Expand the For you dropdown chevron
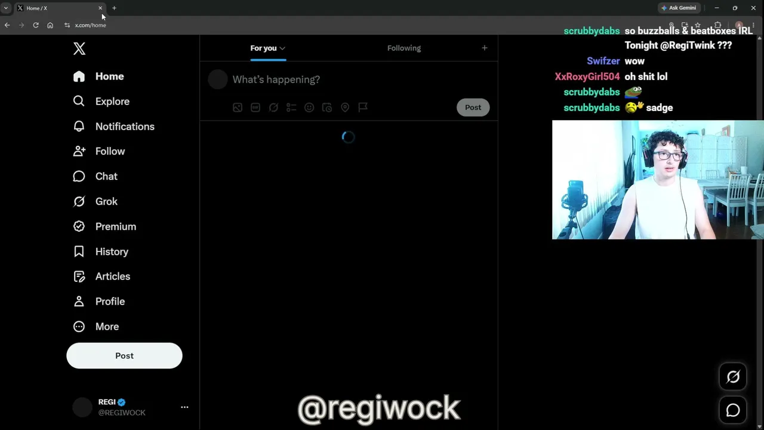 click(x=282, y=48)
